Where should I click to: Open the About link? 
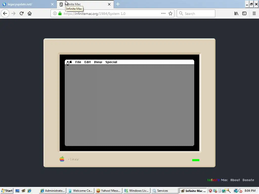point(235,180)
